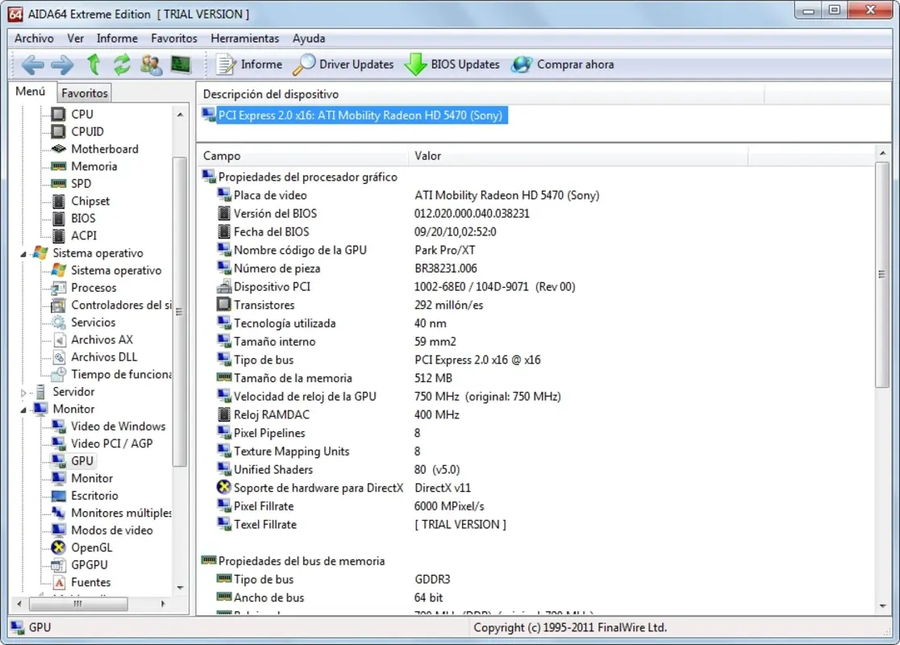Click the Driver Updates magnifier icon

point(305,64)
